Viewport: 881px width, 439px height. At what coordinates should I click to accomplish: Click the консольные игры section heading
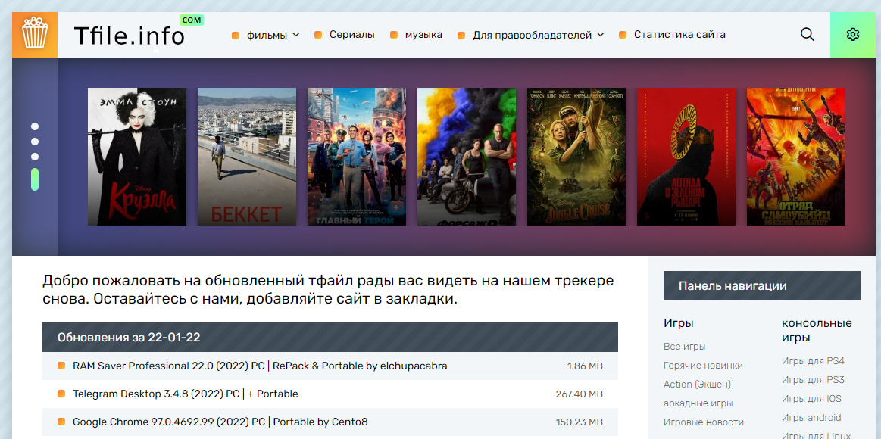coord(817,331)
